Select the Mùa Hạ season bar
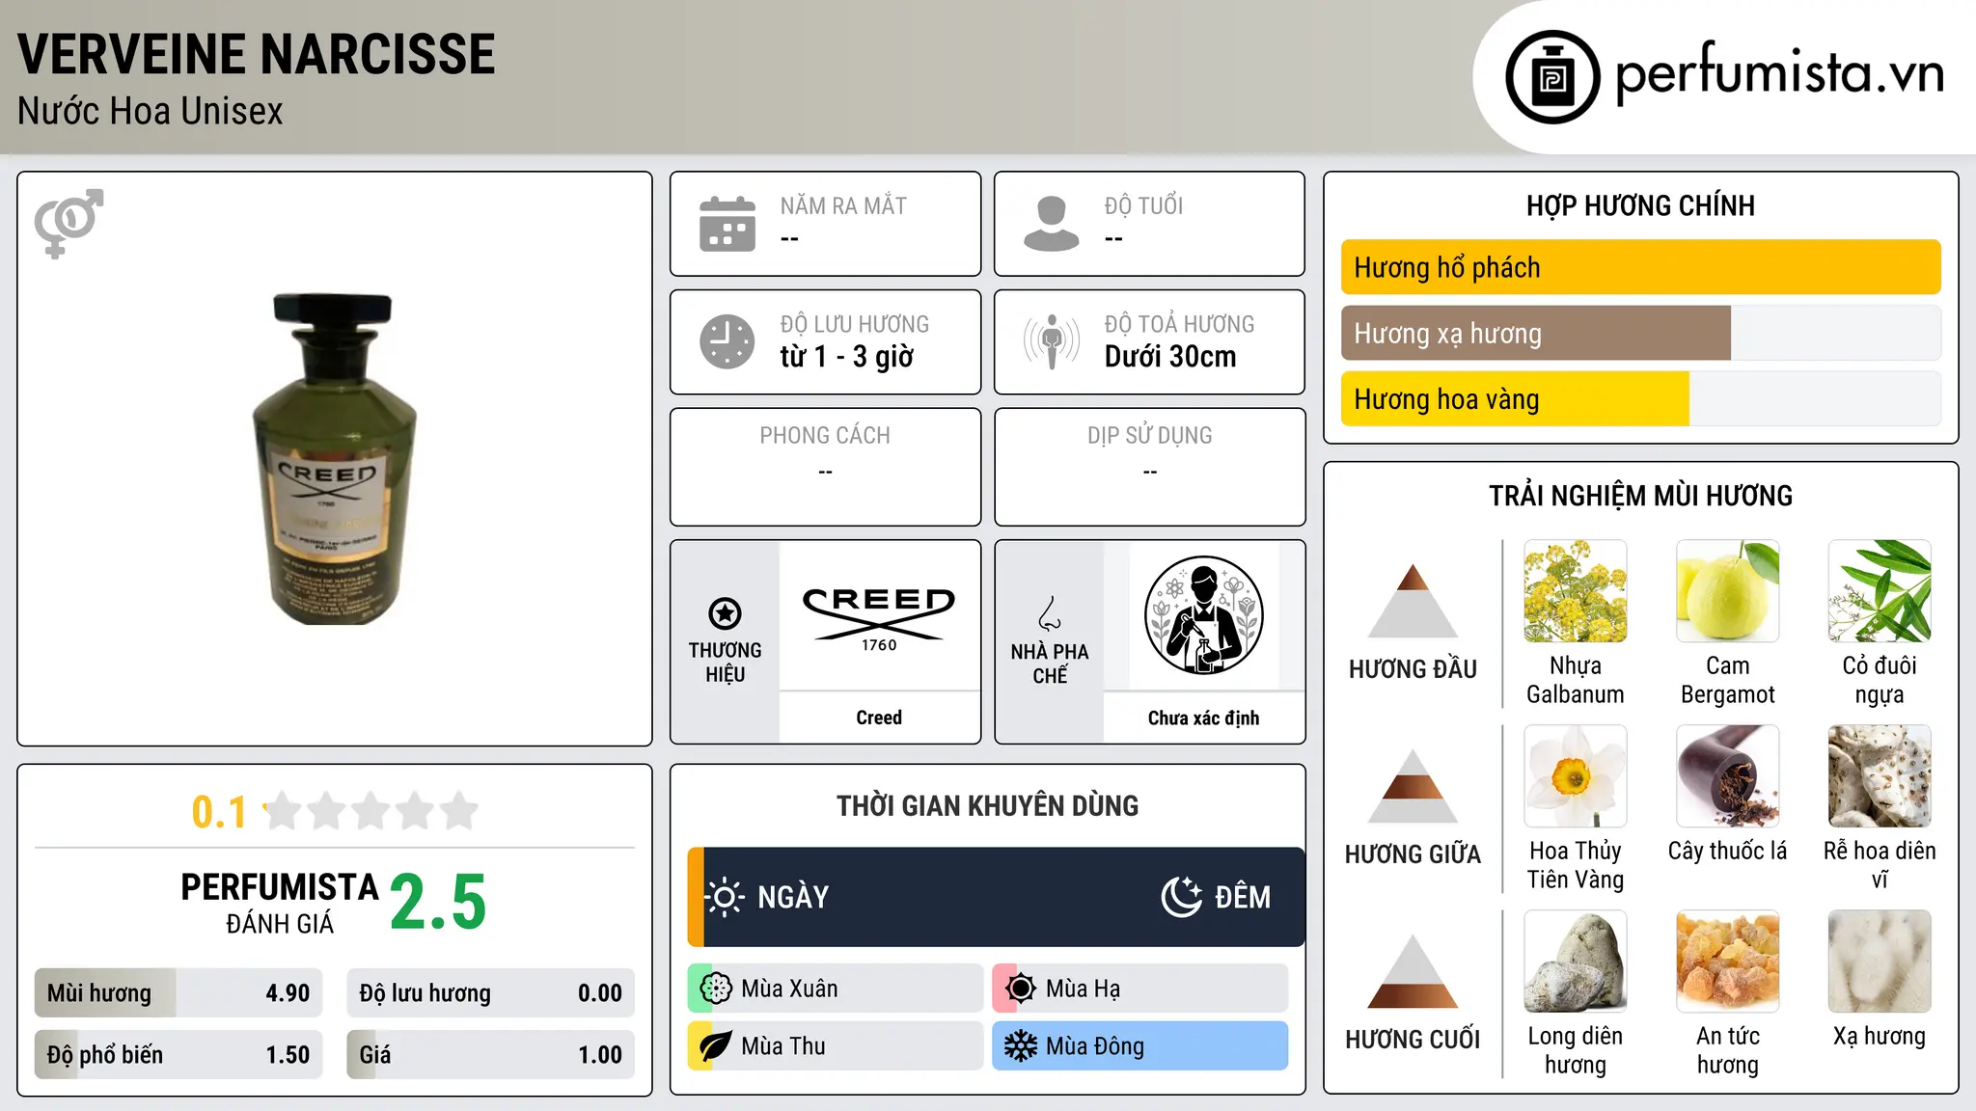 pos(1140,989)
